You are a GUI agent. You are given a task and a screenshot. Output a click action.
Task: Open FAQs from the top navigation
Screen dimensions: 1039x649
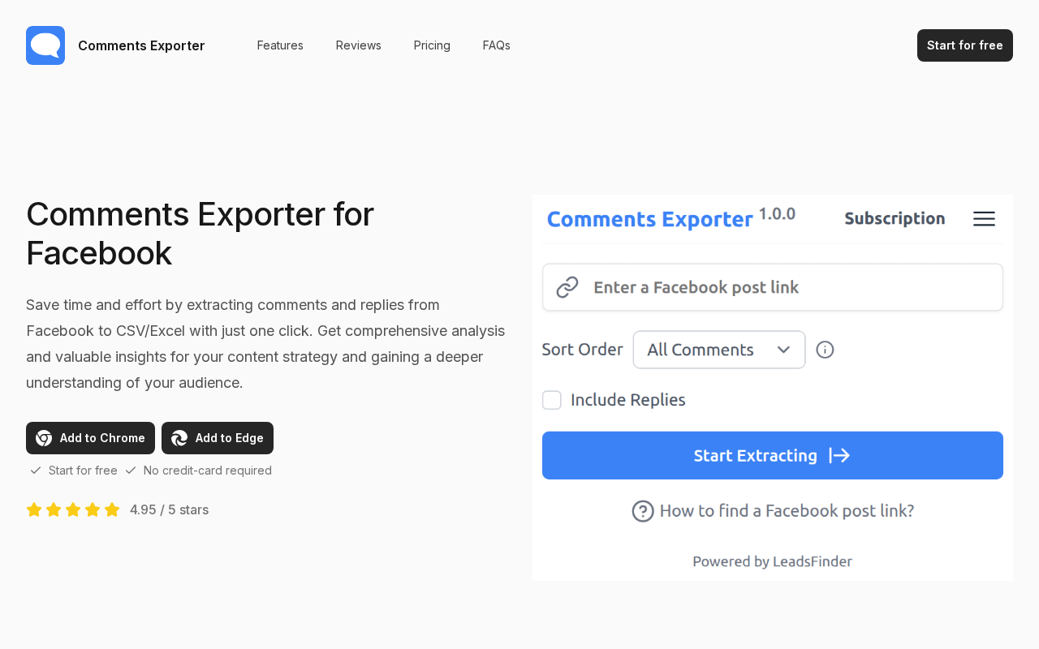[x=496, y=45]
